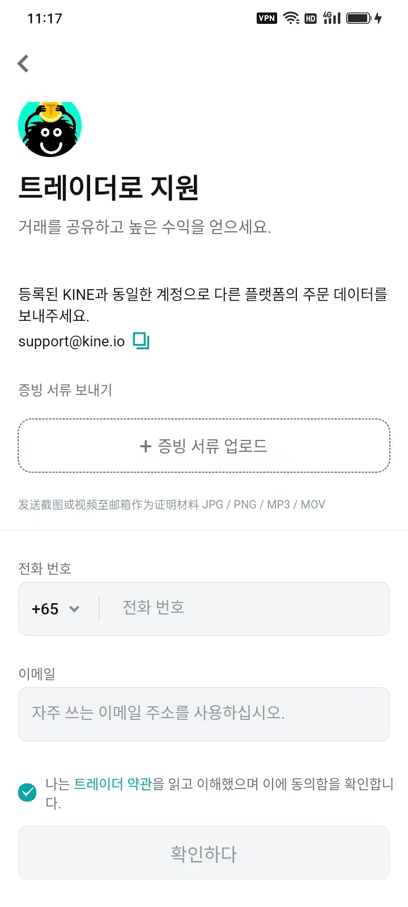This screenshot has width=408, height=907.
Task: Tap the 트레이더로 지원 page heading
Action: [109, 188]
